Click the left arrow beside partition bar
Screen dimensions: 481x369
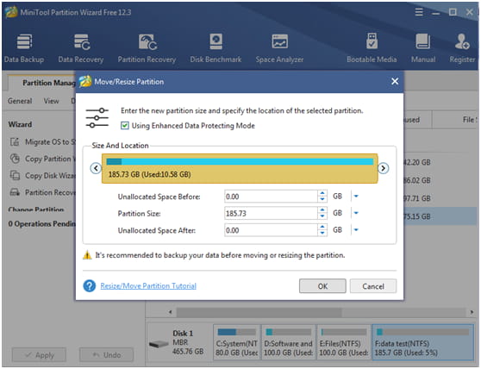96,168
